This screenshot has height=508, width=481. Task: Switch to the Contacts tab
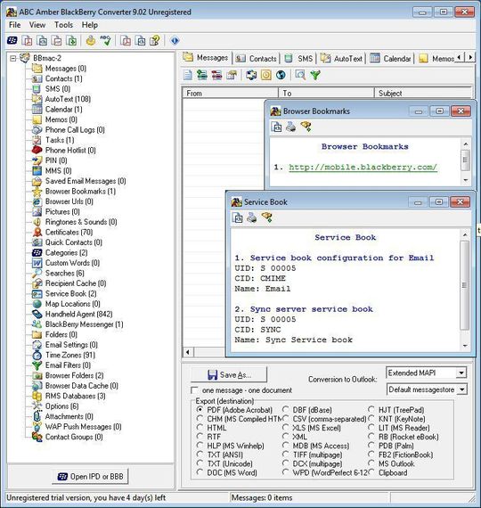click(x=256, y=59)
